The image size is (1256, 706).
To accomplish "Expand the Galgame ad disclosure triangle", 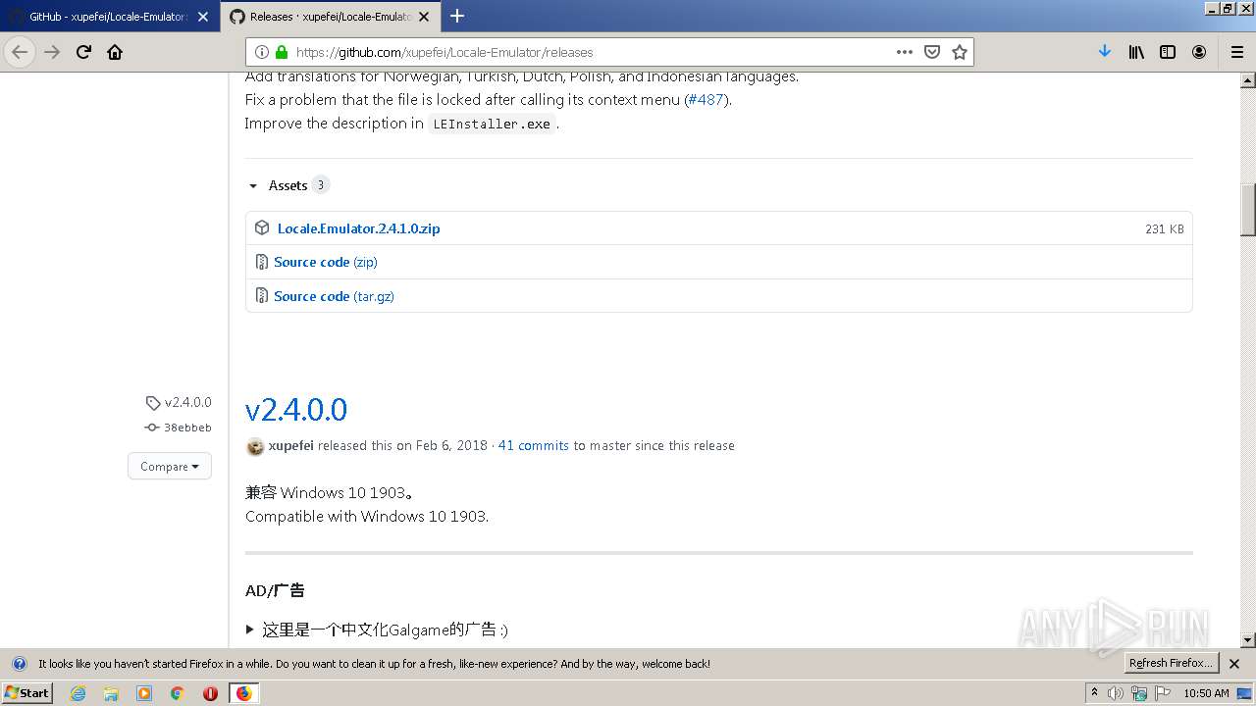I will (250, 630).
